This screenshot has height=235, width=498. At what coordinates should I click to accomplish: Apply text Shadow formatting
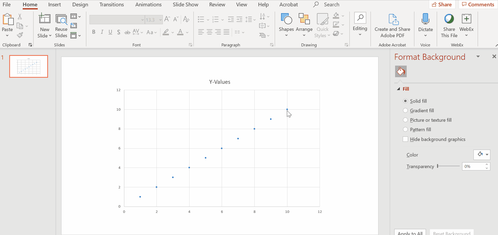[x=119, y=32]
